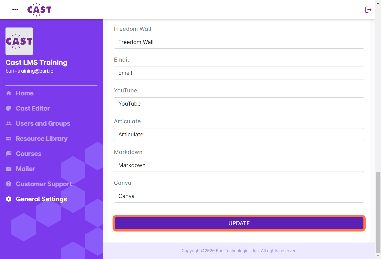381x259 pixels.
Task: Focus the YouTube text field
Action: 239,104
